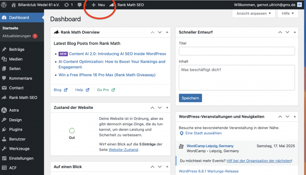Click the Medien media icon
Image resolution: width=306 pixels, height=175 pixels.
[x=4, y=59]
